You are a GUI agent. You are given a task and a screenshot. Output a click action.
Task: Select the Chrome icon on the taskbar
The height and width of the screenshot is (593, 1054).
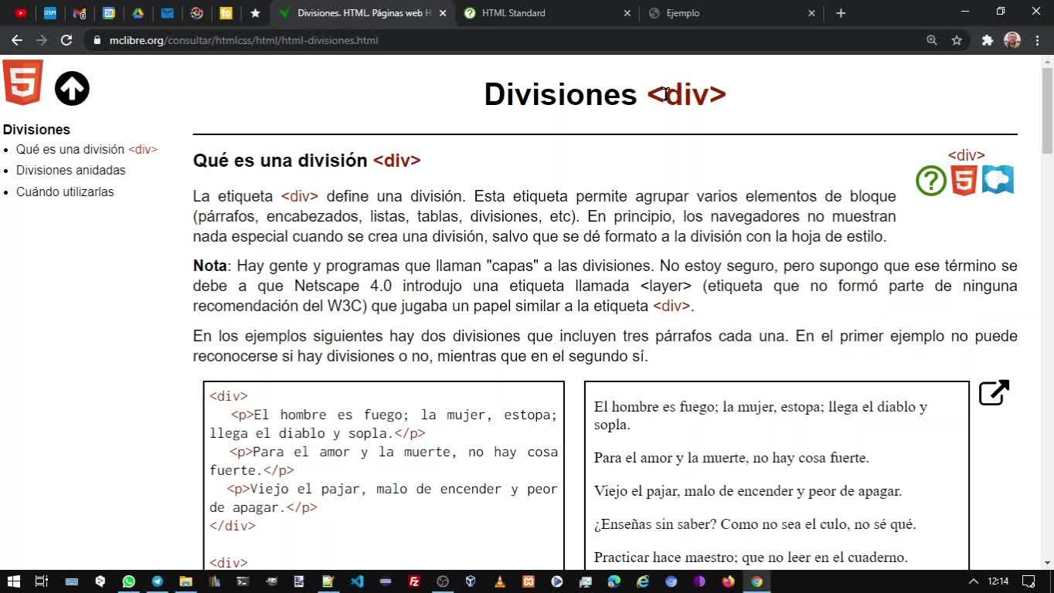click(756, 581)
